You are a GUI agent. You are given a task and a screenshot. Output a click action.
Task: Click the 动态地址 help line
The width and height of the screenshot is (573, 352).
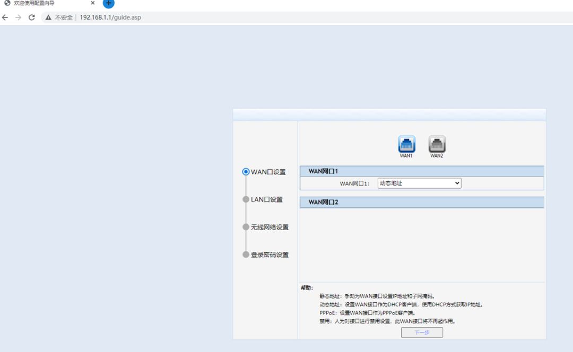point(401,304)
